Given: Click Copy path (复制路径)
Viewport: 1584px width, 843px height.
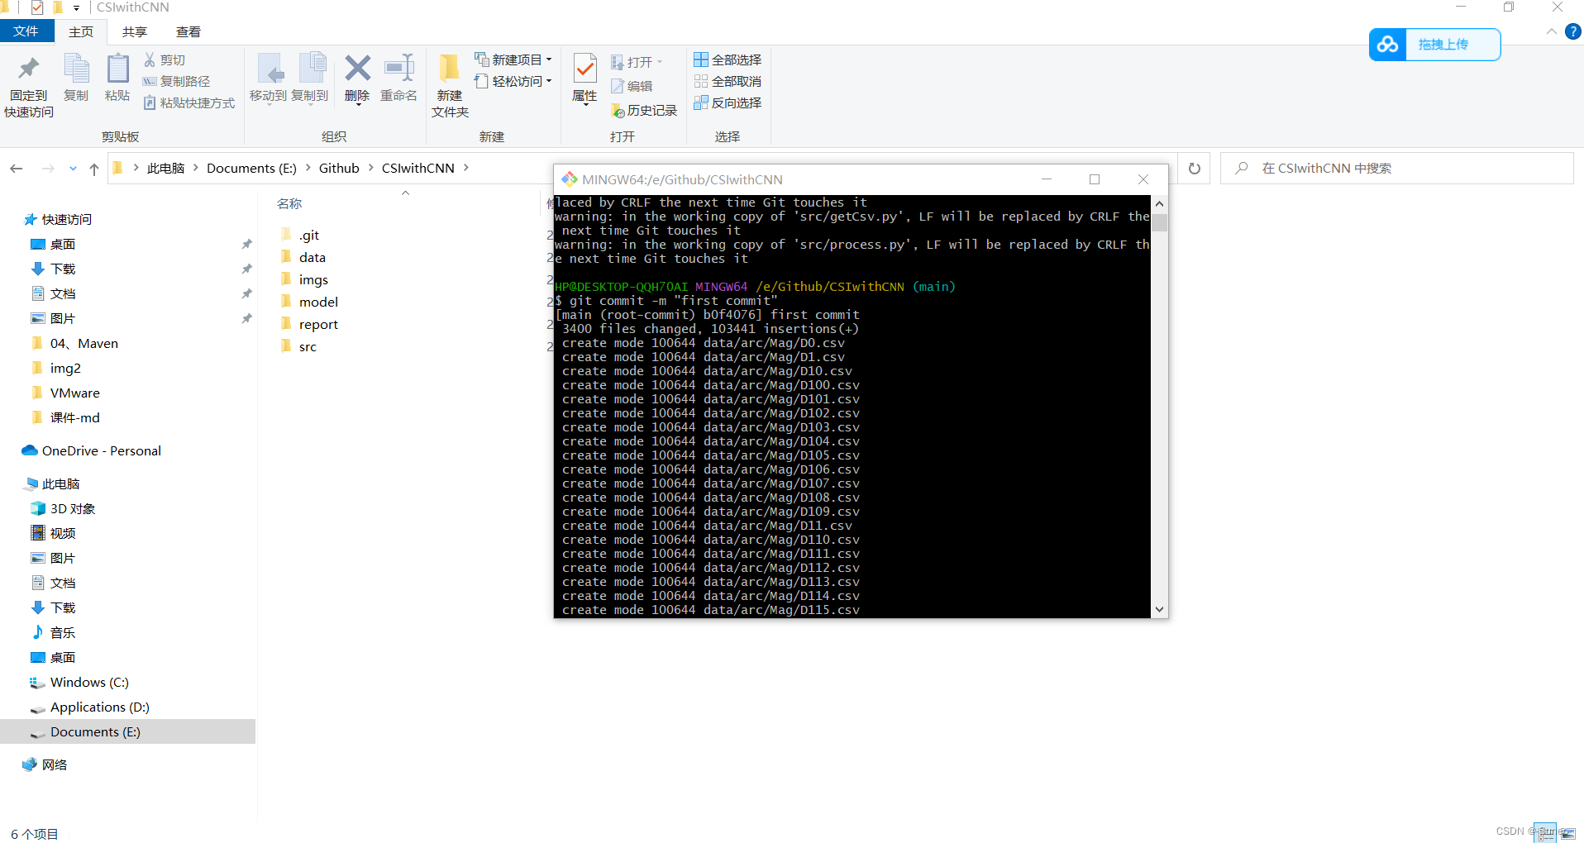Looking at the screenshot, I should 176,82.
